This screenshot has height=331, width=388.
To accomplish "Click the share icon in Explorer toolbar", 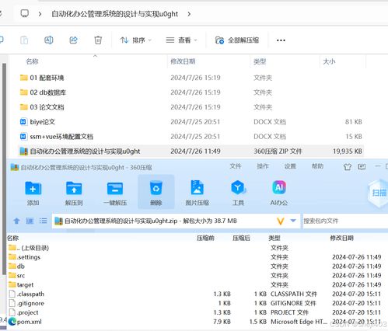I will tap(74, 40).
